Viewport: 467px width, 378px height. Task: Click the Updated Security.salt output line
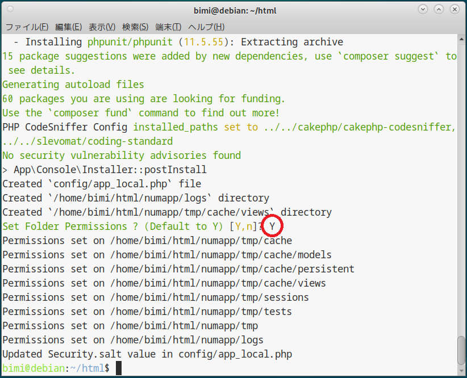147,354
